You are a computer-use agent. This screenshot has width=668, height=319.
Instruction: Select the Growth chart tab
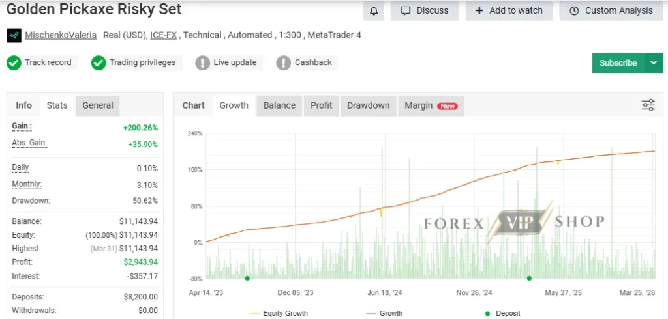click(234, 105)
